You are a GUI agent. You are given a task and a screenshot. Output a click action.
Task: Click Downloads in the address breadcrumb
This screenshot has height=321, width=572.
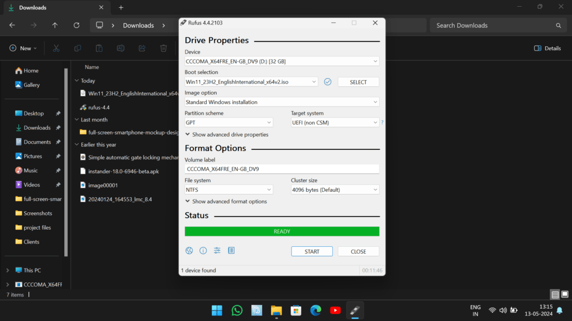coord(139,26)
